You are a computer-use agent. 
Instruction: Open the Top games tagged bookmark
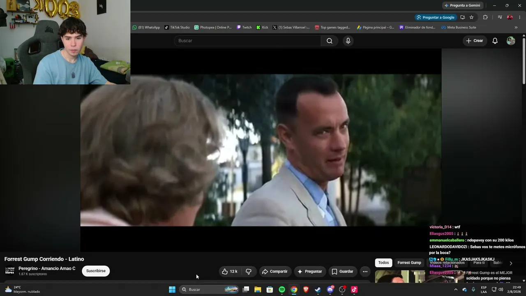pyautogui.click(x=332, y=28)
